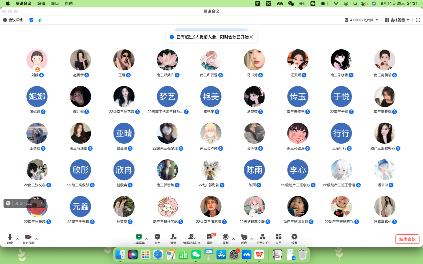The image size is (423, 264).
Task: Open the Security (安全) shield icon
Action: (157, 237)
